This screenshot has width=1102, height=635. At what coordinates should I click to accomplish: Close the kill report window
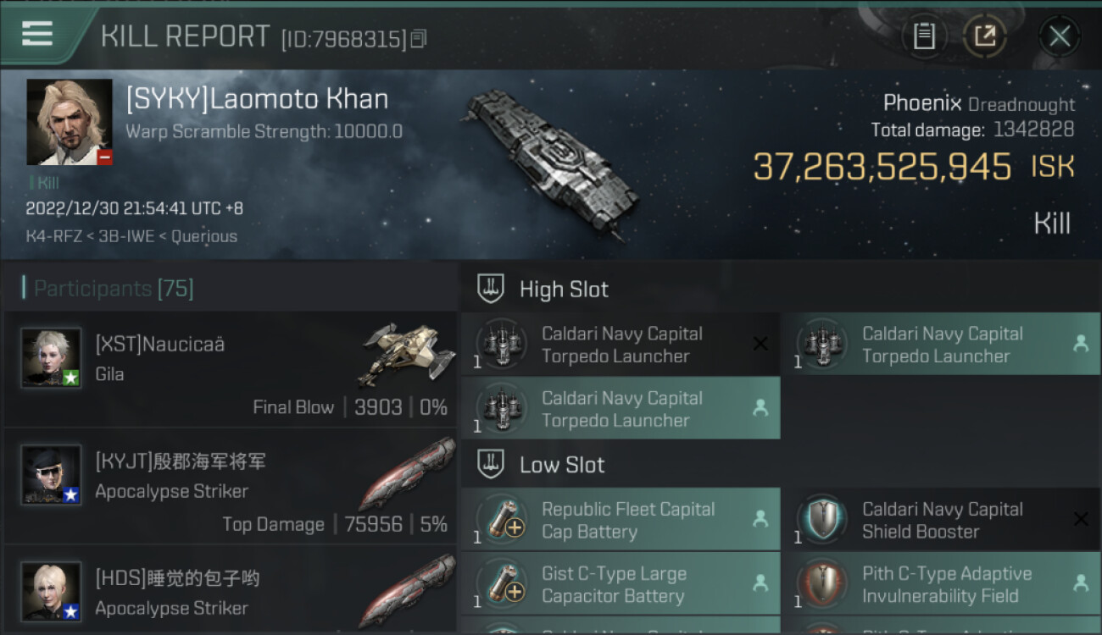(x=1059, y=36)
